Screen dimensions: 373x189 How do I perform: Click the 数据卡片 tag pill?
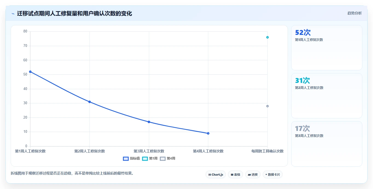coord(273,175)
